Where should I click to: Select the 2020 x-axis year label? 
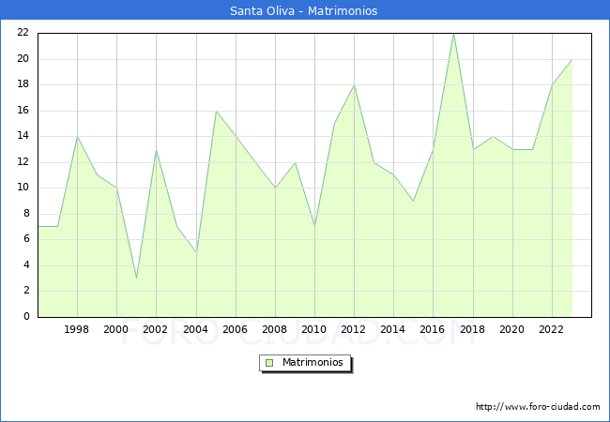pos(511,330)
